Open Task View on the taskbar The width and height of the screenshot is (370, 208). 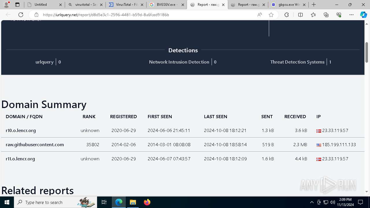[x=104, y=202]
